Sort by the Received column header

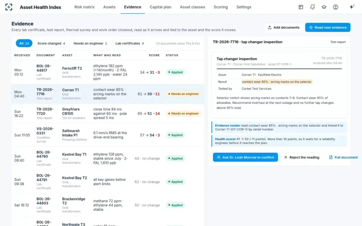(x=22, y=55)
